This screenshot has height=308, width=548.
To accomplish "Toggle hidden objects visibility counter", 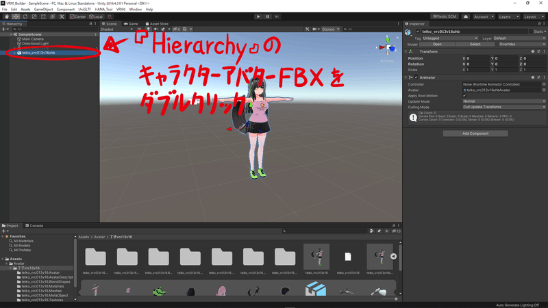I will (x=177, y=29).
